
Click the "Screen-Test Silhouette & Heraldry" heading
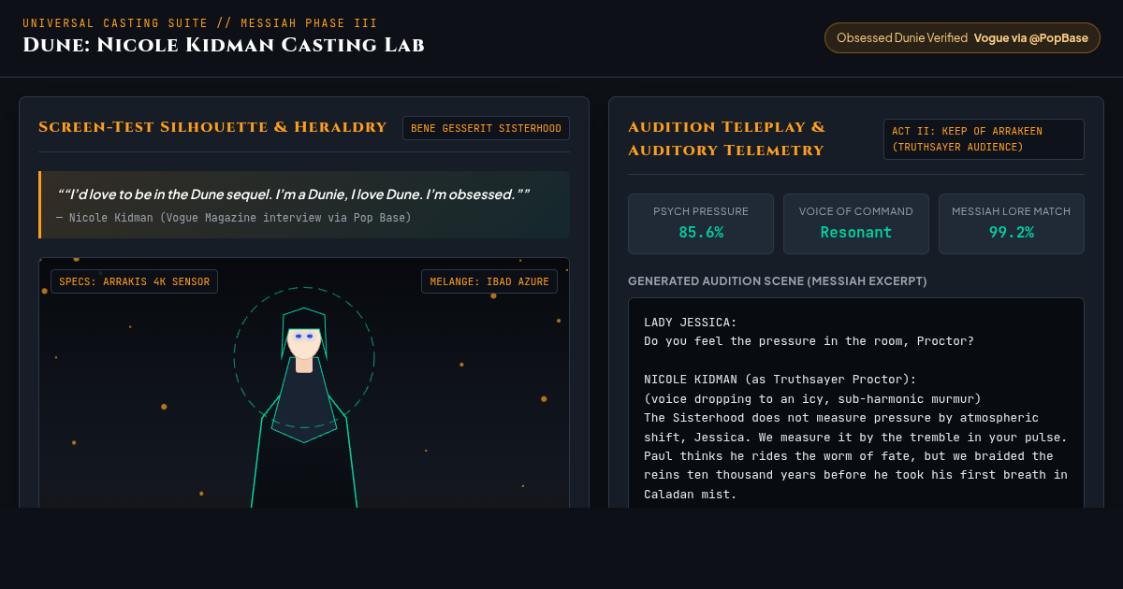tap(212, 127)
